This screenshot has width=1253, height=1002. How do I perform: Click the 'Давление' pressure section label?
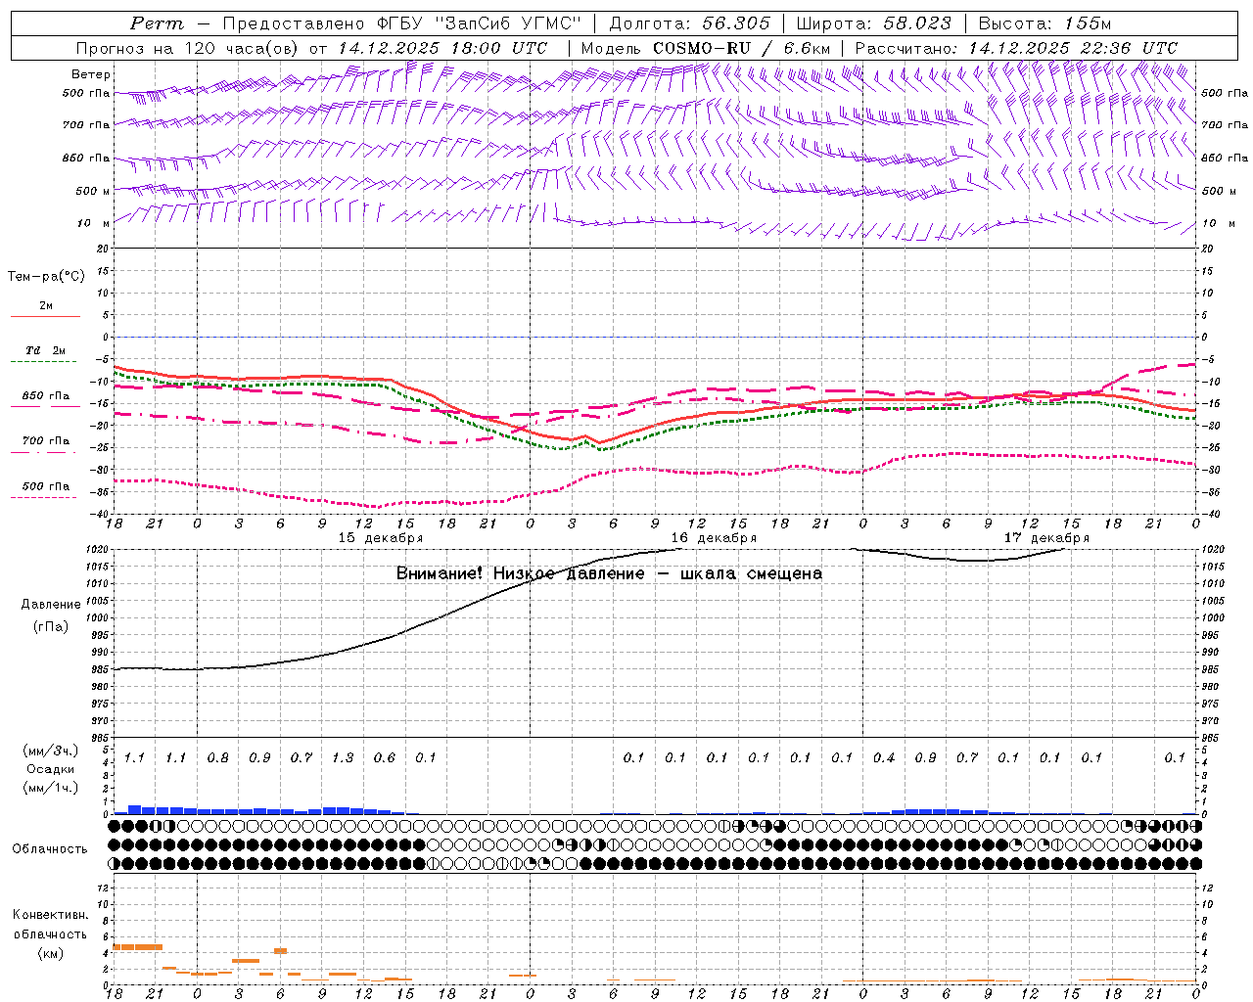pyautogui.click(x=51, y=605)
